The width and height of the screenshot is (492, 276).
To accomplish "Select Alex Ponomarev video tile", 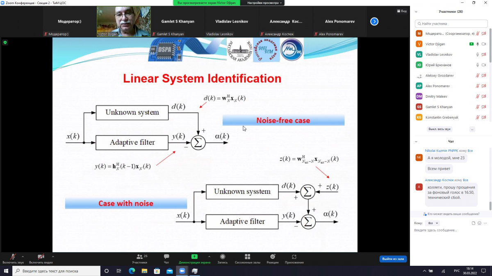I will 340,22.
